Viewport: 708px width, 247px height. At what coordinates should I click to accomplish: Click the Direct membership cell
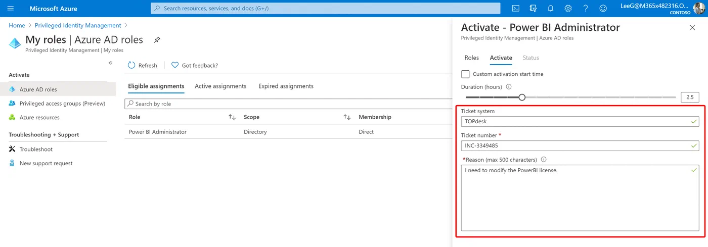[366, 132]
